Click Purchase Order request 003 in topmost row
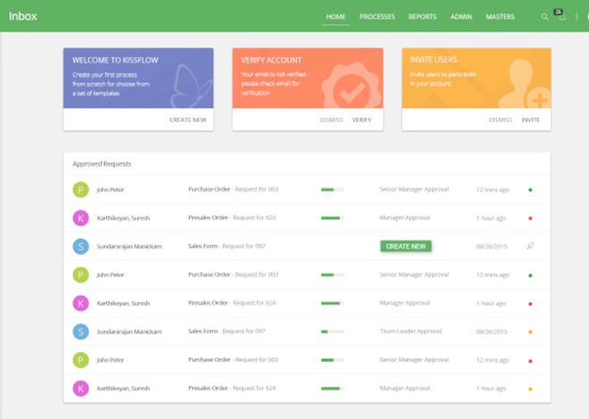Screen dimensions: 589x419 coord(233,189)
